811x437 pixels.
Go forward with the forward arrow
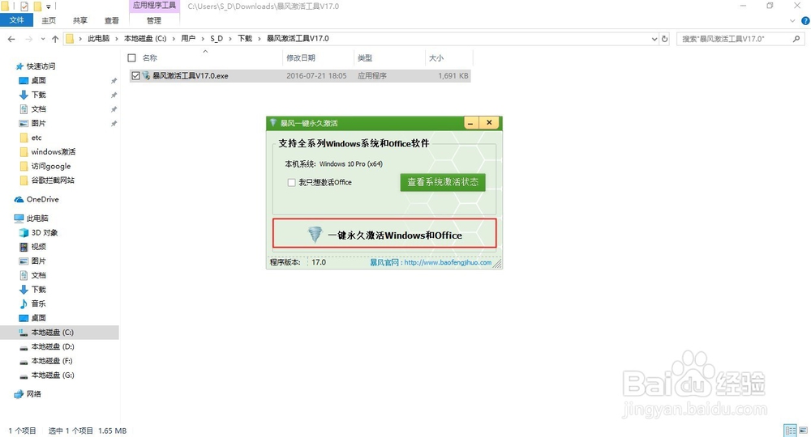[28, 39]
